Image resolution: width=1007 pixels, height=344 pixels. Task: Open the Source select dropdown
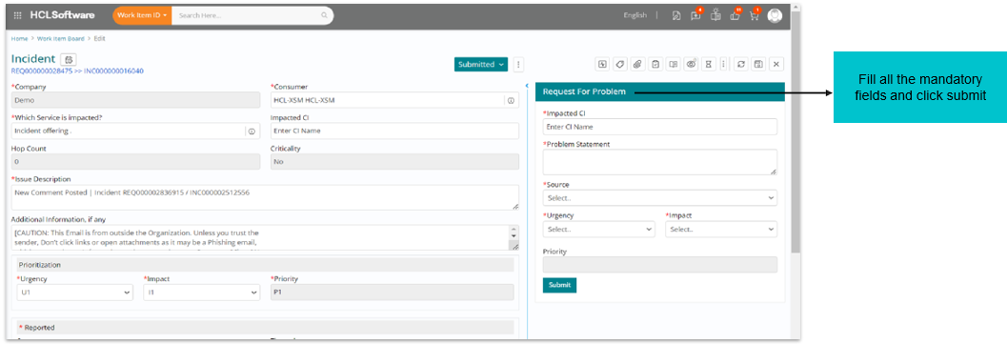(x=659, y=198)
